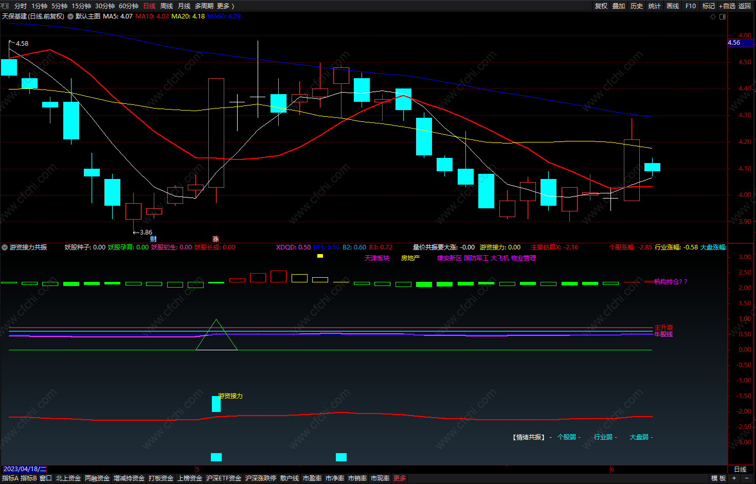Click the MA10: 4.03 label
Viewport: 756px width, 484px height.
click(x=152, y=16)
